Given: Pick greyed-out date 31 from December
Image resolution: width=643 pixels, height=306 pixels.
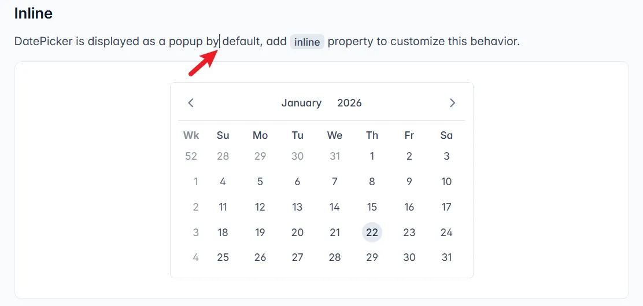Looking at the screenshot, I should tap(335, 156).
